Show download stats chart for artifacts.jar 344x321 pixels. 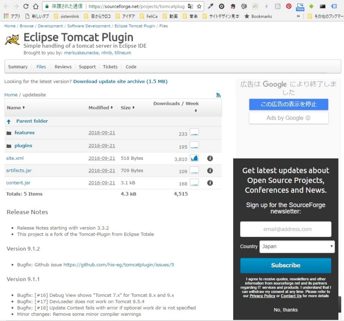[x=194, y=170]
